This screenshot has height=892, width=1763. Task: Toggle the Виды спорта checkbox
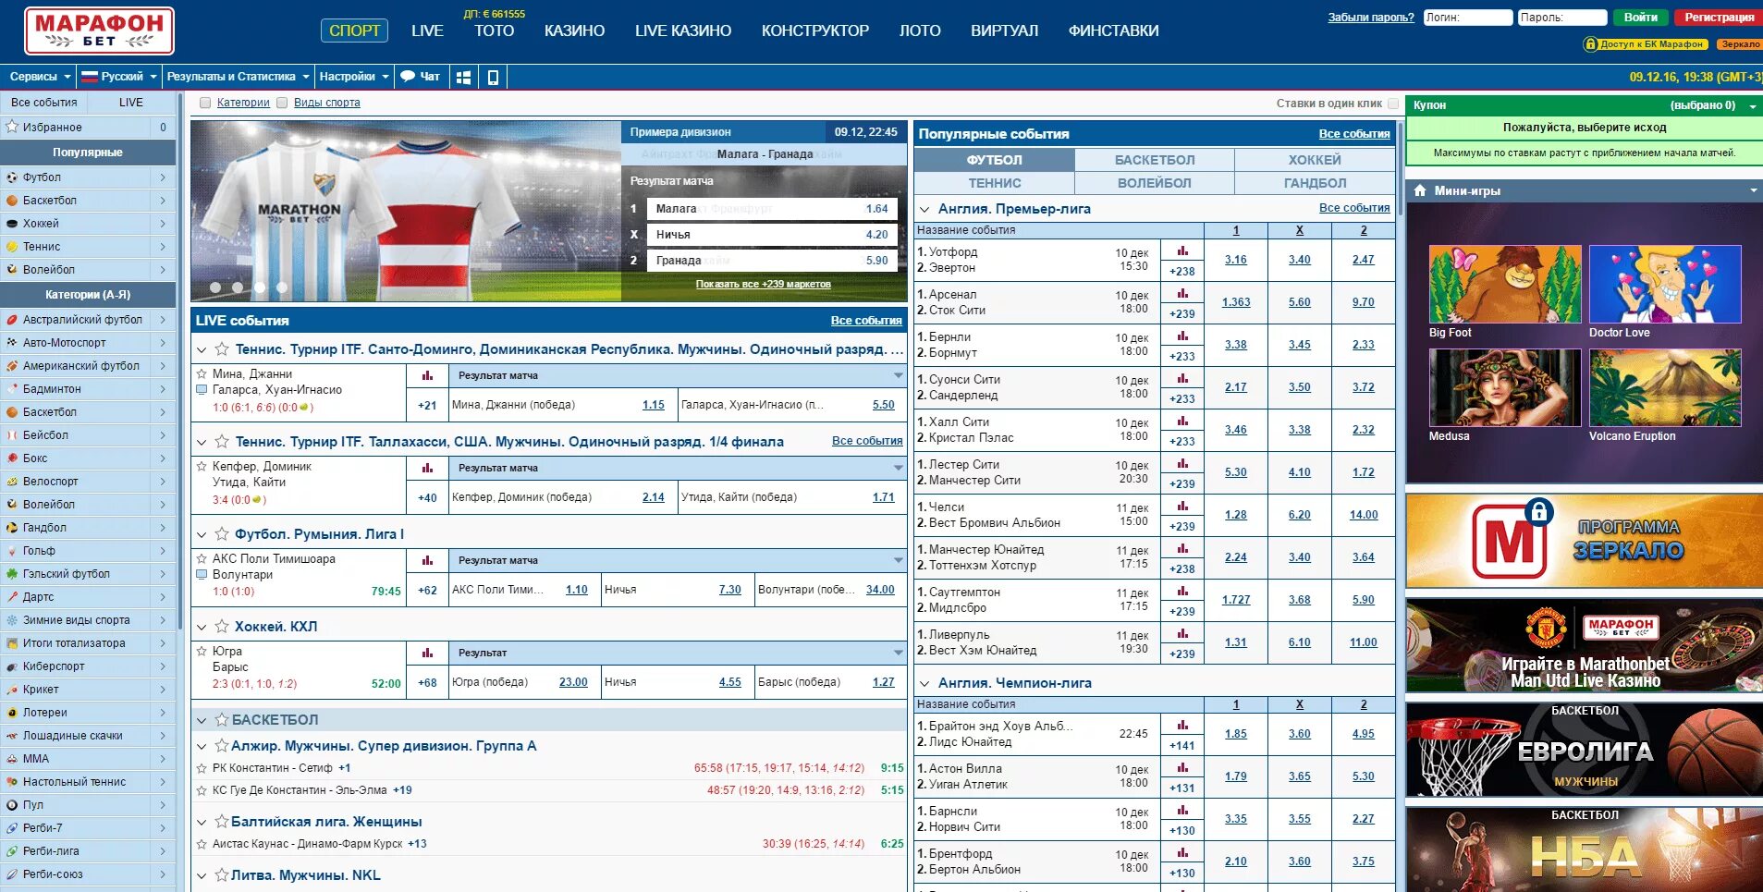[x=282, y=103]
